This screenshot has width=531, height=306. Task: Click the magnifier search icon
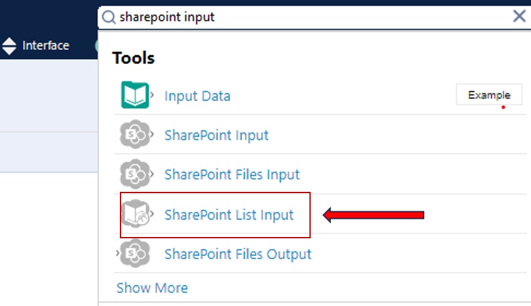(x=109, y=17)
